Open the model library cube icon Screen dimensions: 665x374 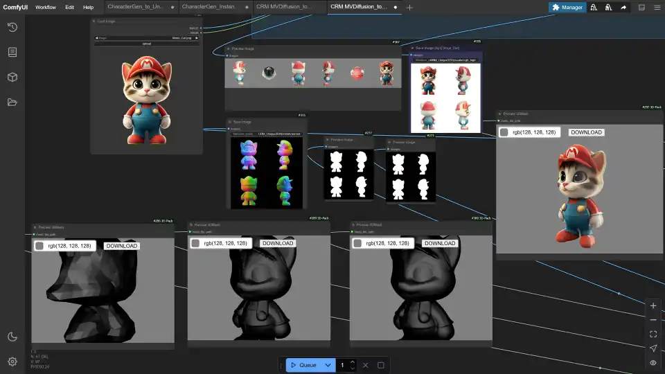click(12, 77)
